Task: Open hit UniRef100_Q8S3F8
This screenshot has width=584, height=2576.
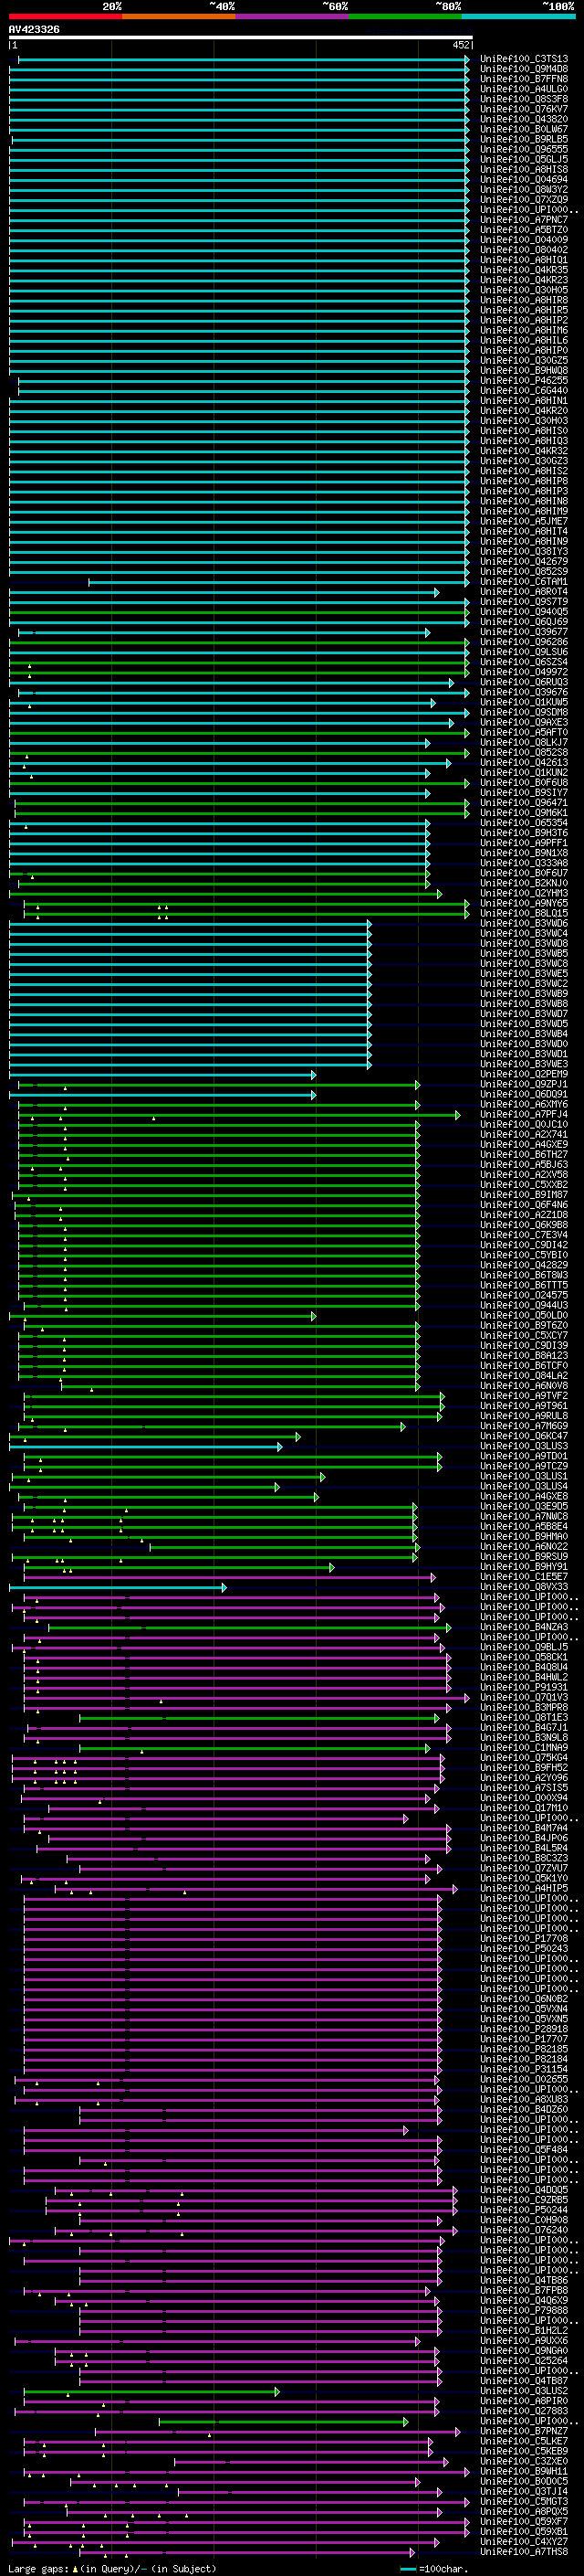Action: click(524, 99)
